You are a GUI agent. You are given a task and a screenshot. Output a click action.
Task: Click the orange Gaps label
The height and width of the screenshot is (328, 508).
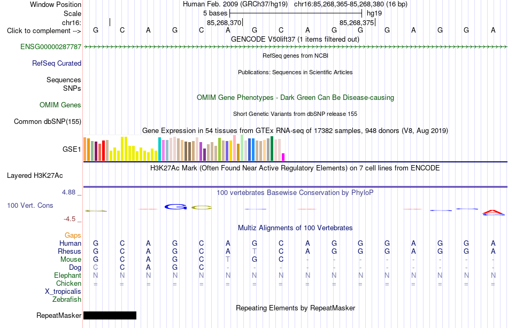point(73,236)
